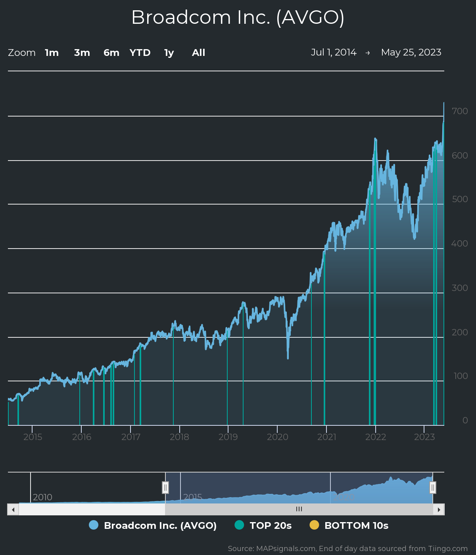Select the YTD zoom range

click(140, 53)
